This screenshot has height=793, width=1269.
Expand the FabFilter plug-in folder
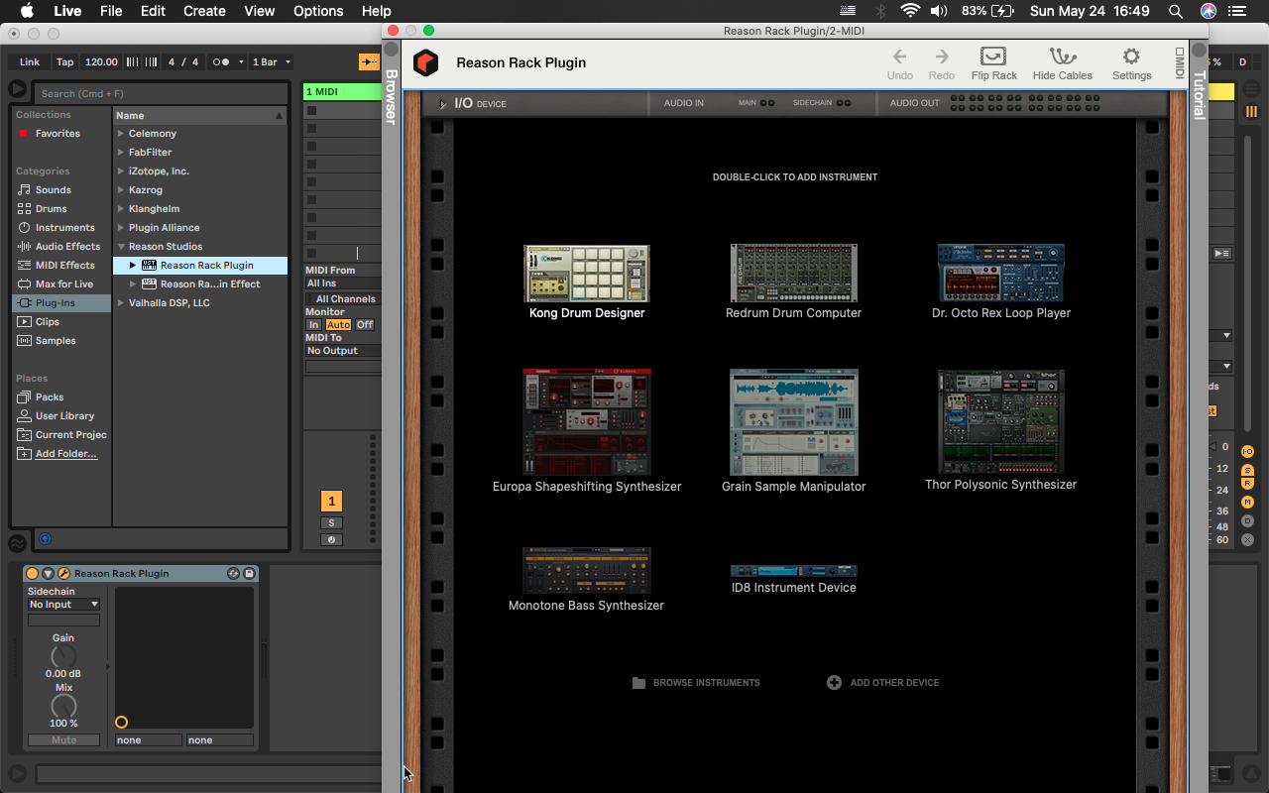tap(121, 153)
